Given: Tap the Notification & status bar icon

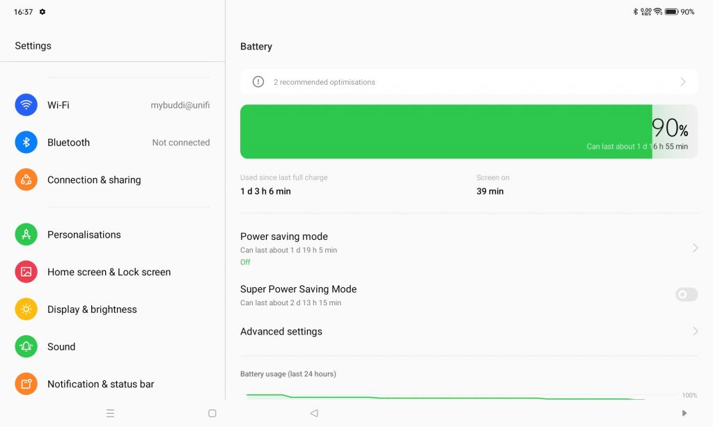Looking at the screenshot, I should 26,384.
